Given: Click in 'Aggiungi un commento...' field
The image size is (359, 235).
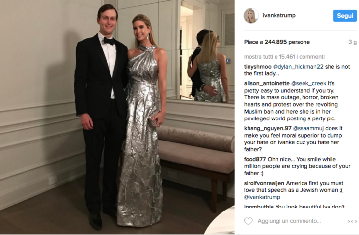Looking at the screenshot, I should [289, 221].
